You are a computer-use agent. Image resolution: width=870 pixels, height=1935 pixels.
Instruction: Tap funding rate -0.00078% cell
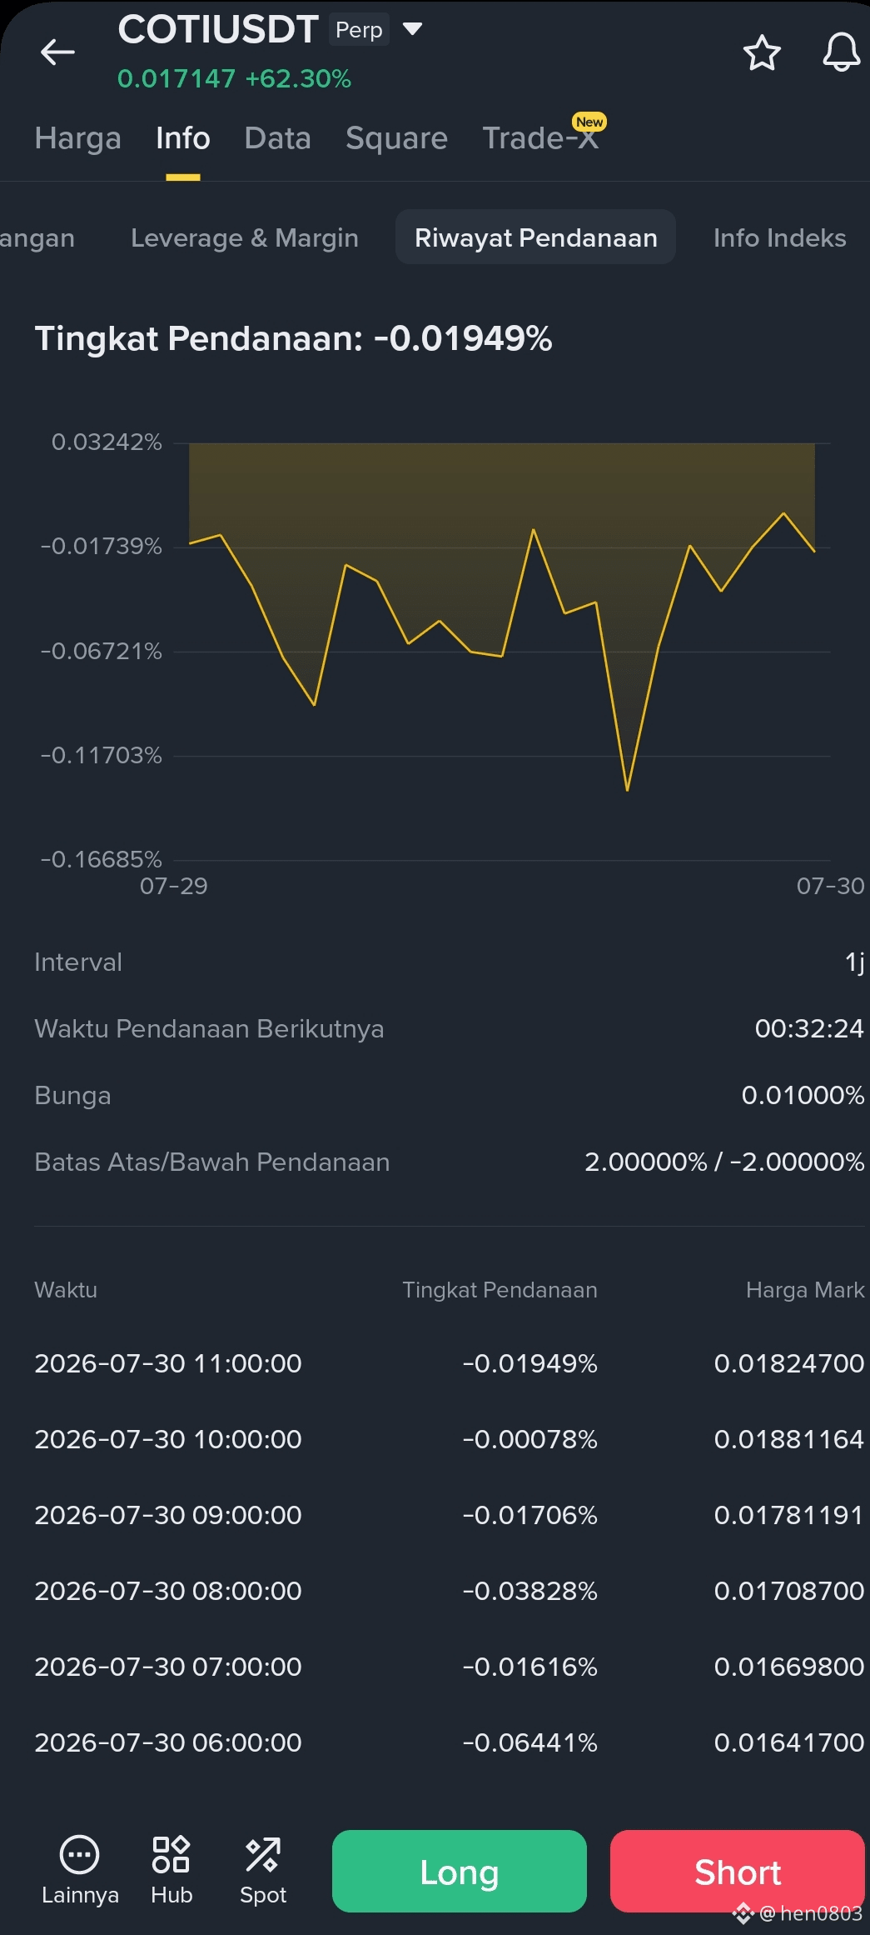tap(530, 1439)
